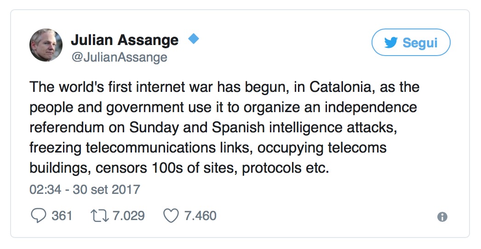Viewport: 481px width, 249px height.
Task: Visit the @JulianAssange handle link
Action: click(119, 57)
